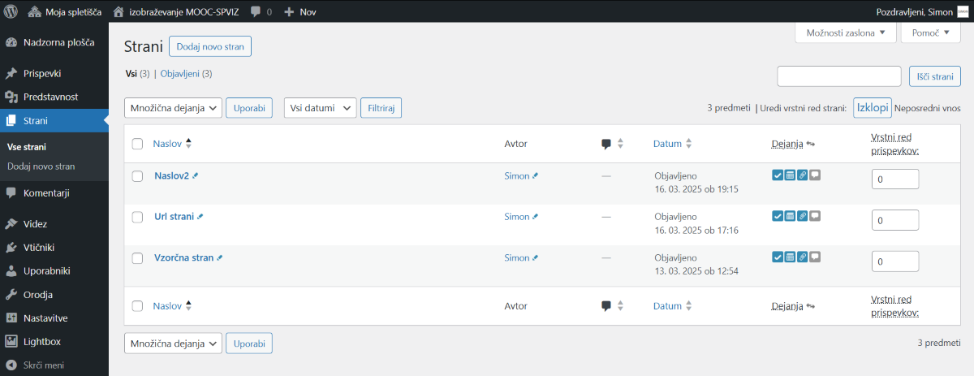974x376 pixels.
Task: Expand Možnosti zaslona panel
Action: (x=846, y=32)
